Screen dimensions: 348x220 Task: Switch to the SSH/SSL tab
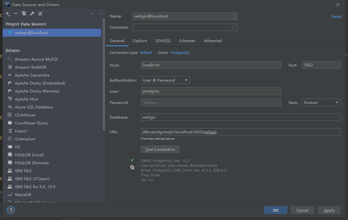coord(163,41)
